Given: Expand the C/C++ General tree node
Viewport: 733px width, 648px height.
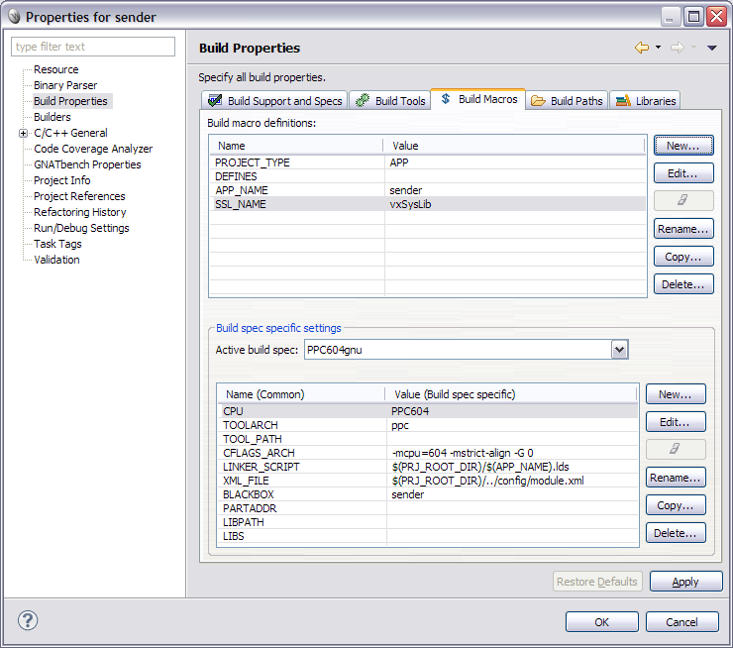Looking at the screenshot, I should click(23, 133).
